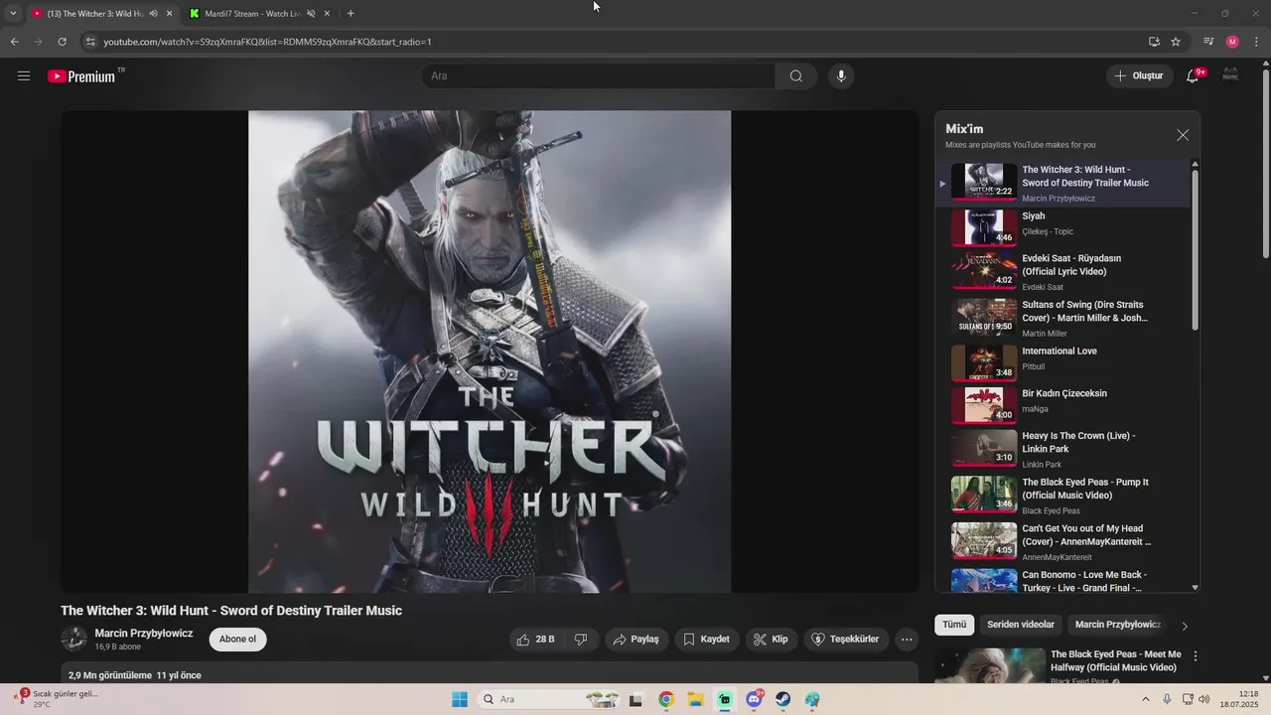Image resolution: width=1271 pixels, height=715 pixels.
Task: Bookmark this page with star icon
Action: click(1176, 42)
